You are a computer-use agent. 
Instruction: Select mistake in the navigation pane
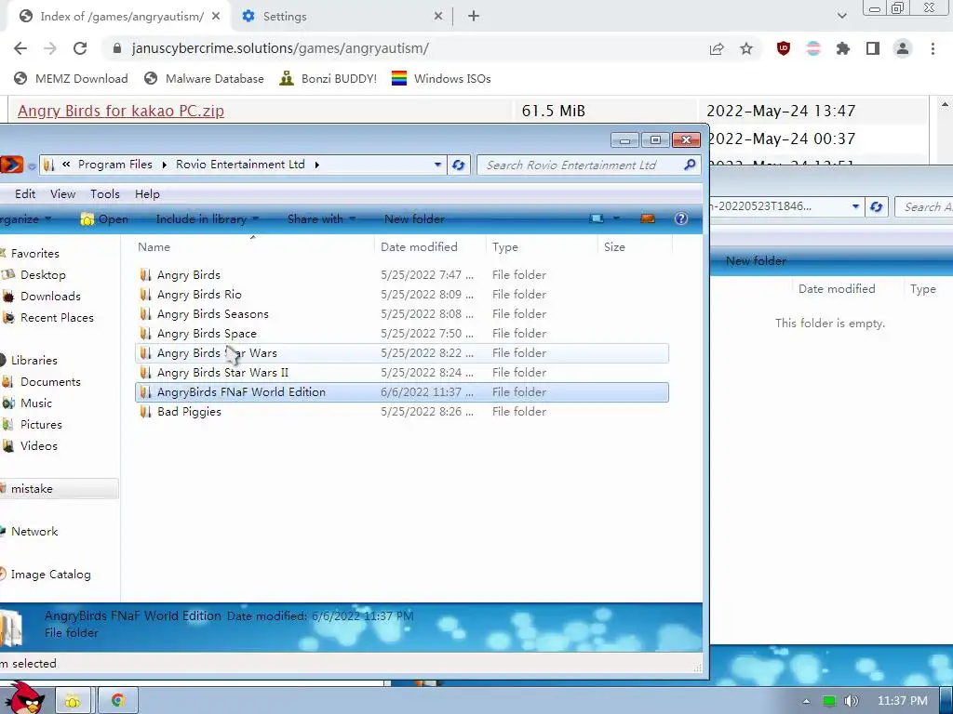coord(59,489)
